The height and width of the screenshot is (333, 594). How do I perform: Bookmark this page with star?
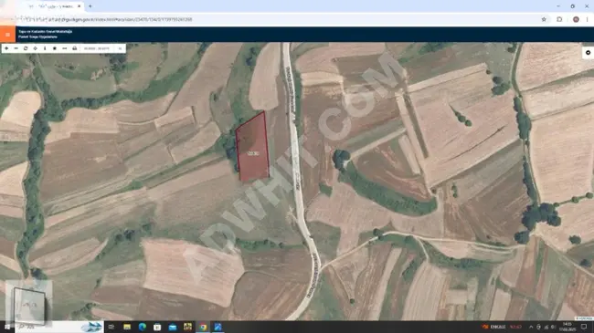tap(544, 19)
